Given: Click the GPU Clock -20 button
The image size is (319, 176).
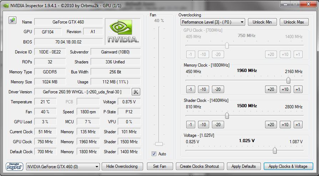Looking at the screenshot, I should point(218,55).
